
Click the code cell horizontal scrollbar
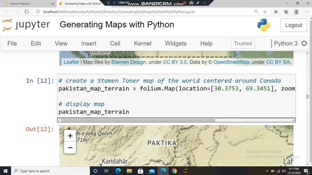[138, 120]
